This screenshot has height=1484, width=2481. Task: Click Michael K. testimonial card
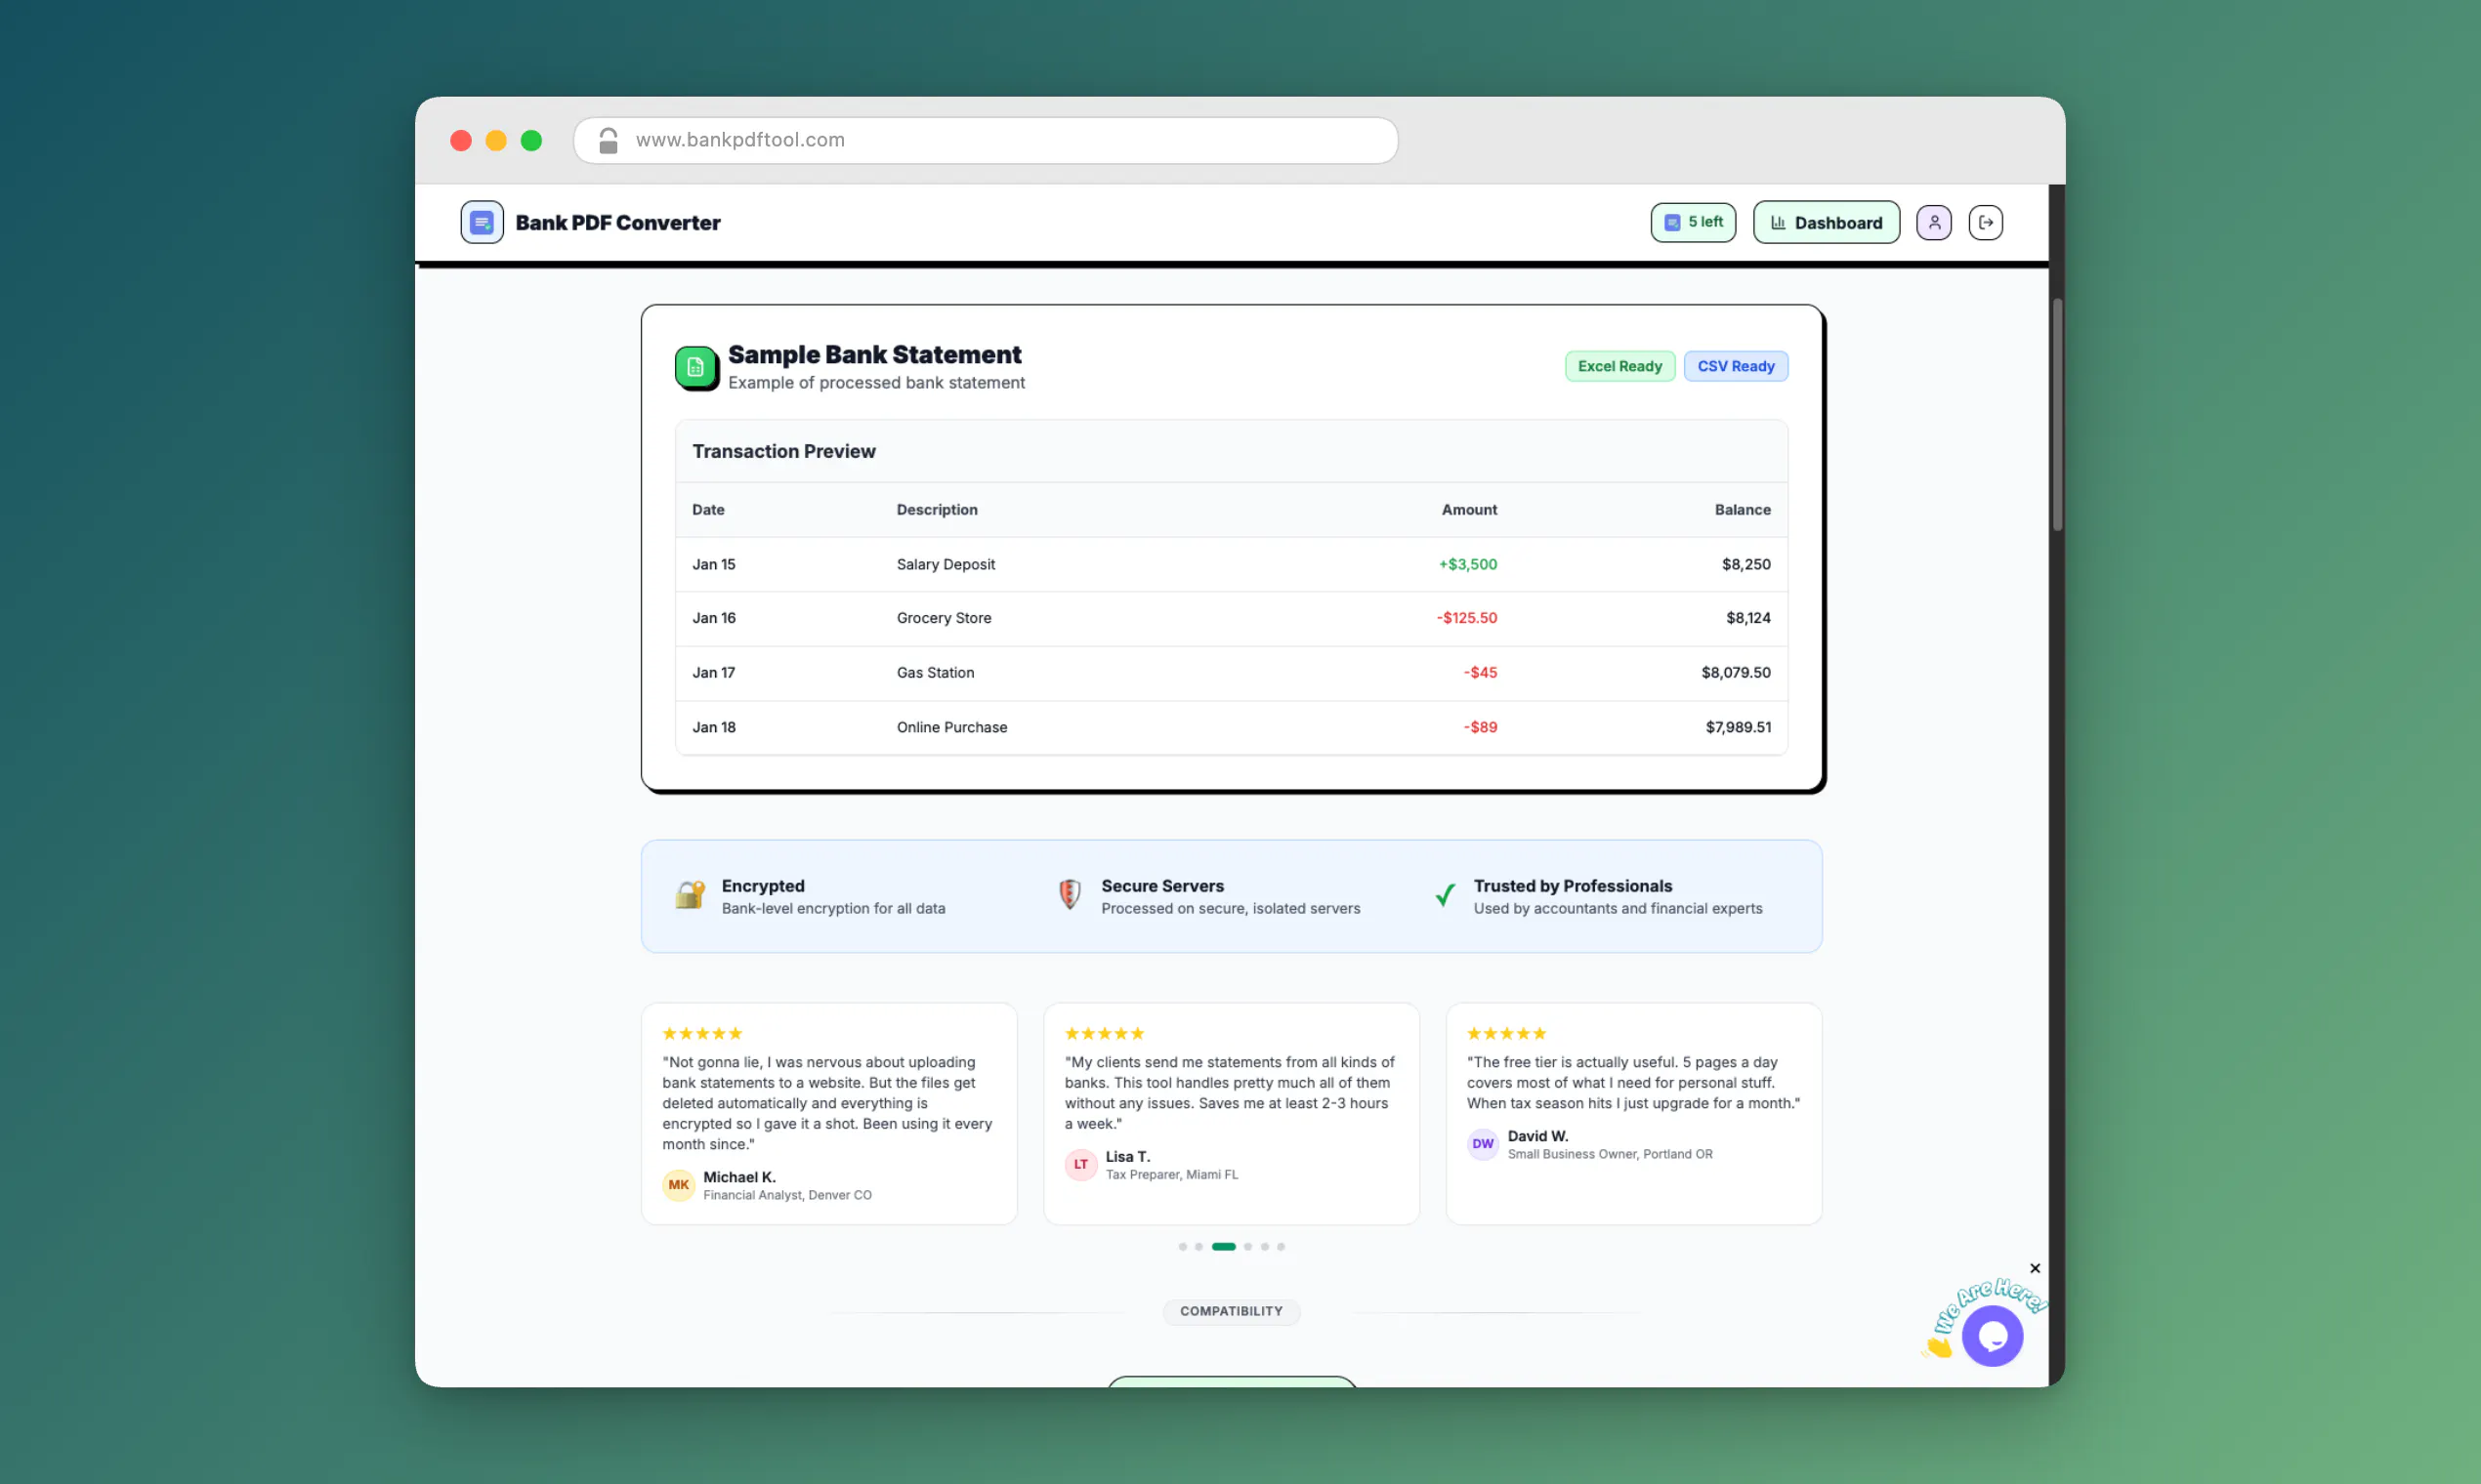[828, 1113]
